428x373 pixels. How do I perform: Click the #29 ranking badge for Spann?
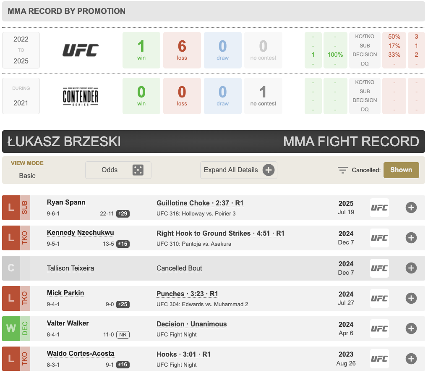click(123, 213)
